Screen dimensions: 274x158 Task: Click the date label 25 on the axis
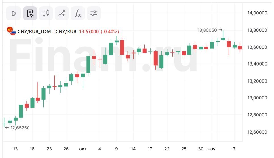coord(184,149)
